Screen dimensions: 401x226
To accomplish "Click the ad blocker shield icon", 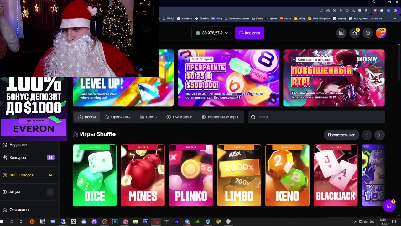I will coord(334,11).
